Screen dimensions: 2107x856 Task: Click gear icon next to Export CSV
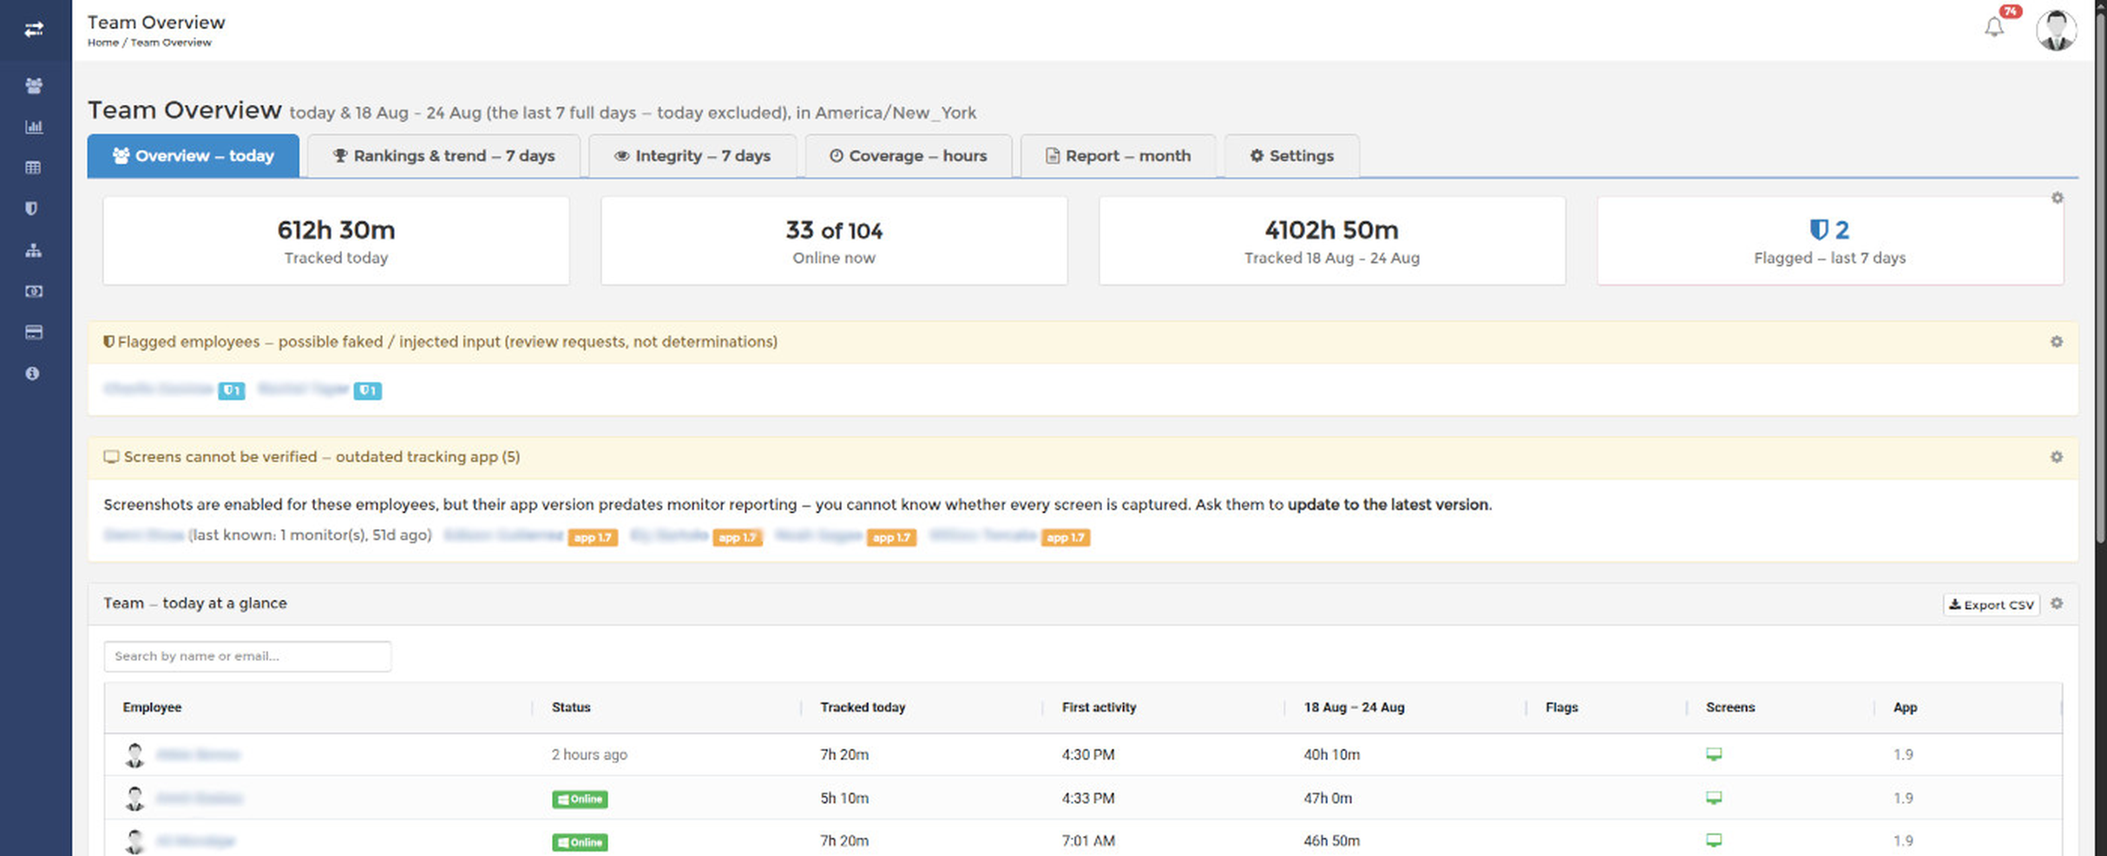point(2056,604)
